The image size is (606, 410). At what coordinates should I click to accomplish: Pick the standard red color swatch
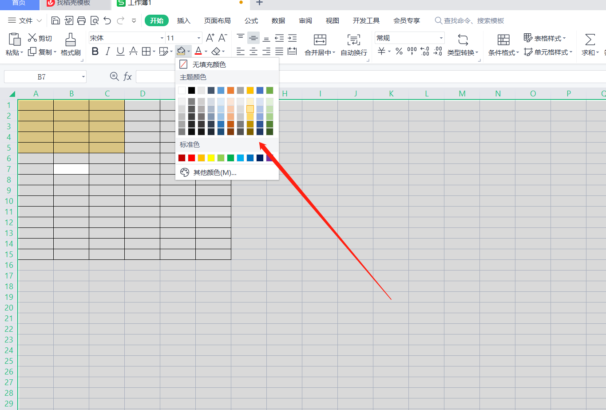(191, 158)
